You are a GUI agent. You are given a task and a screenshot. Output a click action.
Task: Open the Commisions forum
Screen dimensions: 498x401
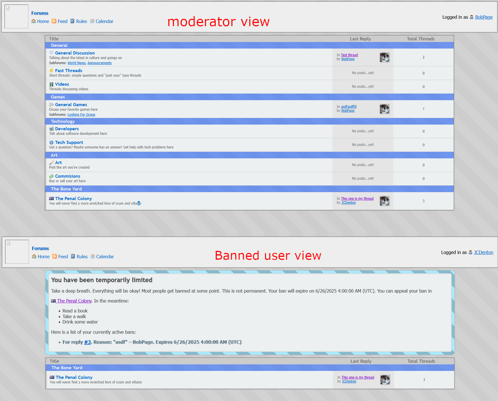(68, 176)
